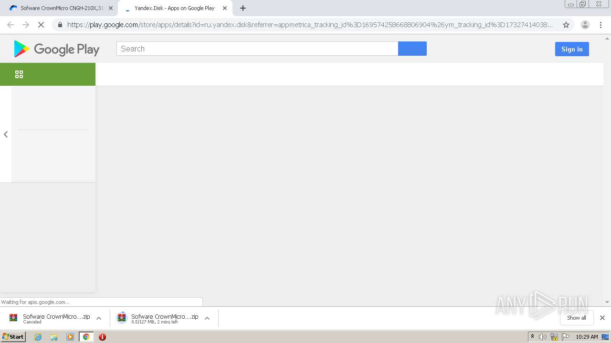Minimize the Chrome window
The width and height of the screenshot is (611, 343).
(x=571, y=4)
